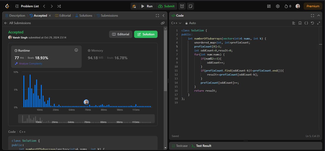The height and width of the screenshot is (151, 325).
Task: Click the Premium button
Action: (x=313, y=6)
